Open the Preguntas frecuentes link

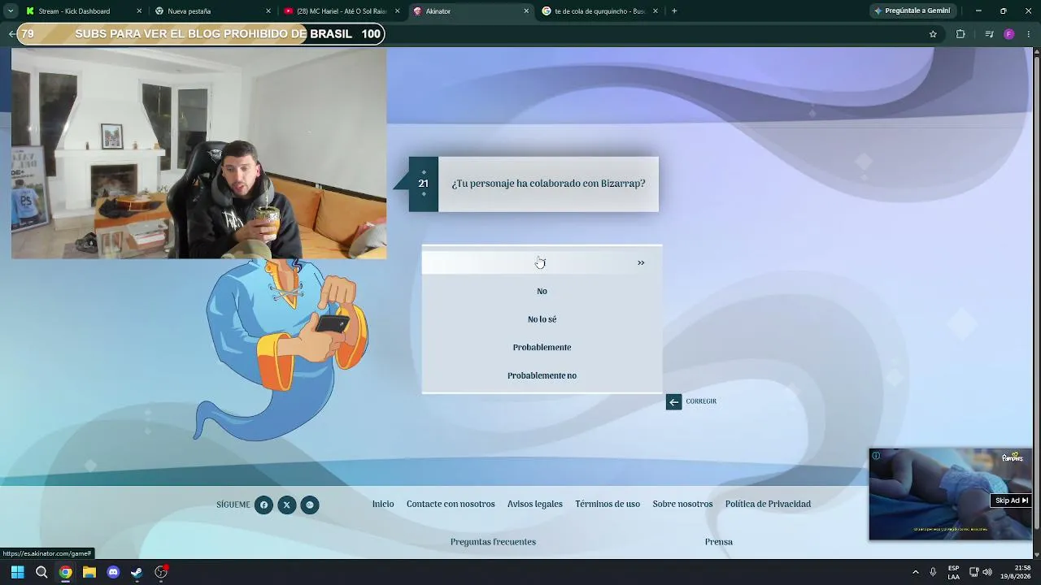point(493,542)
